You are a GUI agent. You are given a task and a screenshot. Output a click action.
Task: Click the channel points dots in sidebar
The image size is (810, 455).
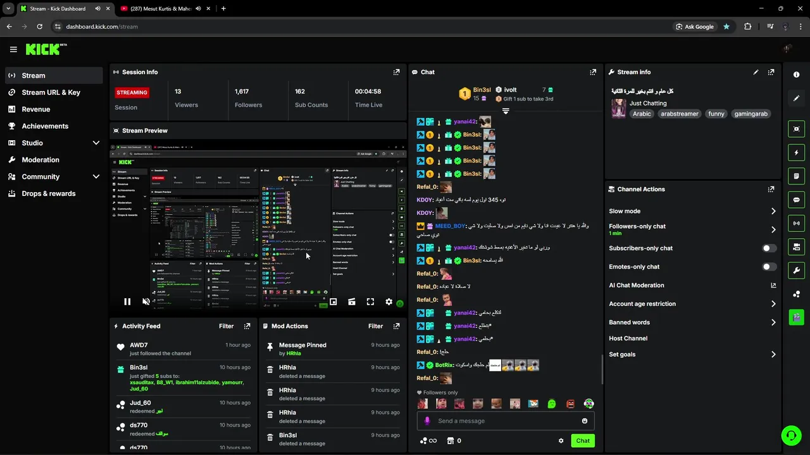[796, 294]
